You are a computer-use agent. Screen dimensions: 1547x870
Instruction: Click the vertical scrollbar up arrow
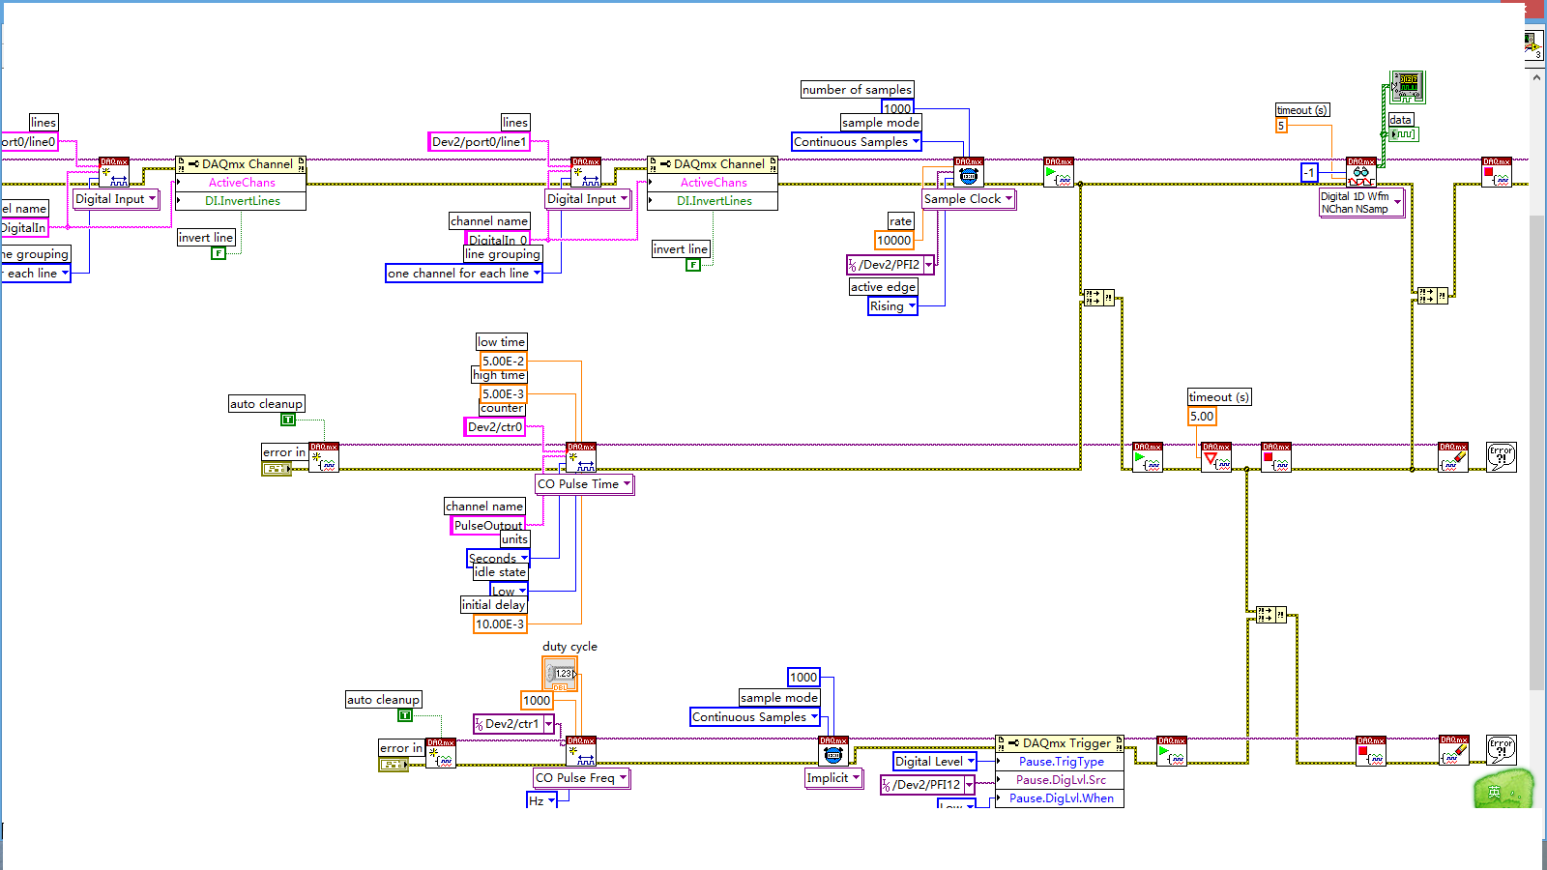(1537, 76)
